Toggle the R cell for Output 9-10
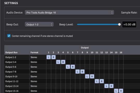The image size is (140, 93). pos(92,76)
